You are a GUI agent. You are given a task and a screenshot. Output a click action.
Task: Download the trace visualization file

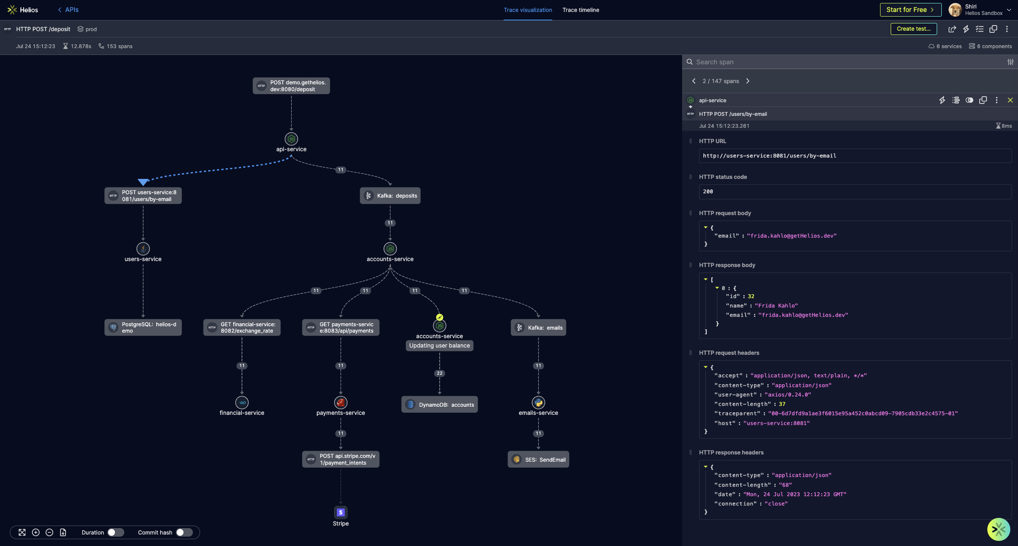pos(63,532)
